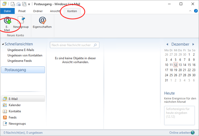Open Ungelesene E-Mails quick view
Image resolution: width=199 pixels, height=136 pixels.
21,50
